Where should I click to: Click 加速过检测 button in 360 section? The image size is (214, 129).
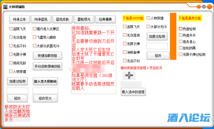click(x=157, y=36)
